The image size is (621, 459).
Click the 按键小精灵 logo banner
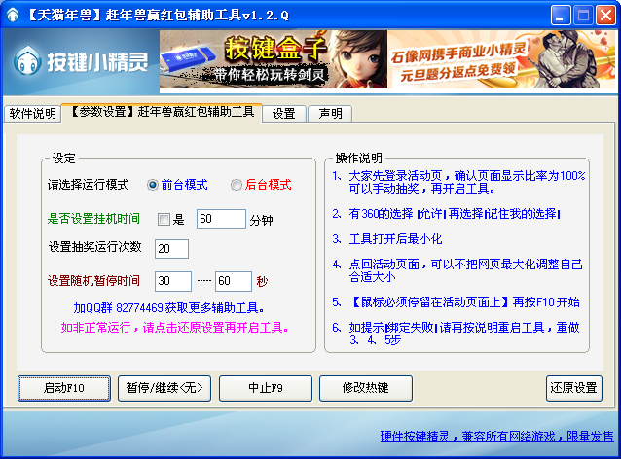pyautogui.click(x=81, y=61)
